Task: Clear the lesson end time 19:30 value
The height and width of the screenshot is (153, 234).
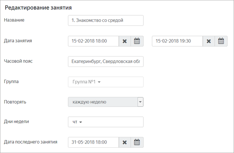Action: click(x=209, y=41)
